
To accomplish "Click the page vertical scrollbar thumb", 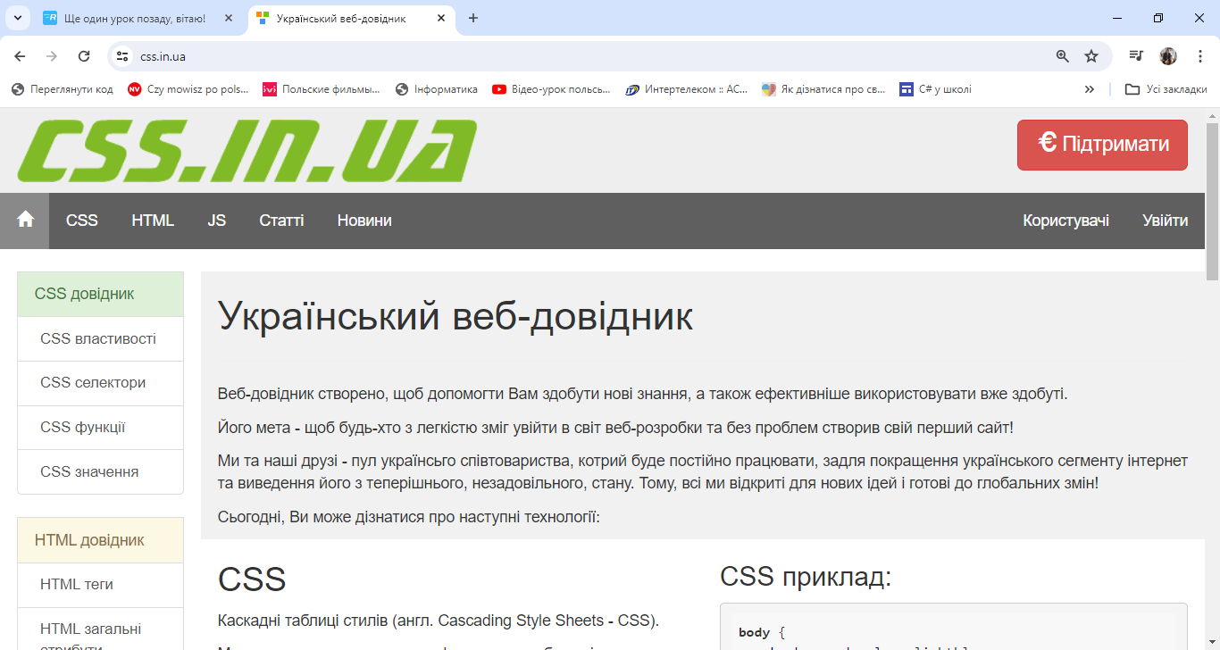I will pyautogui.click(x=1212, y=202).
